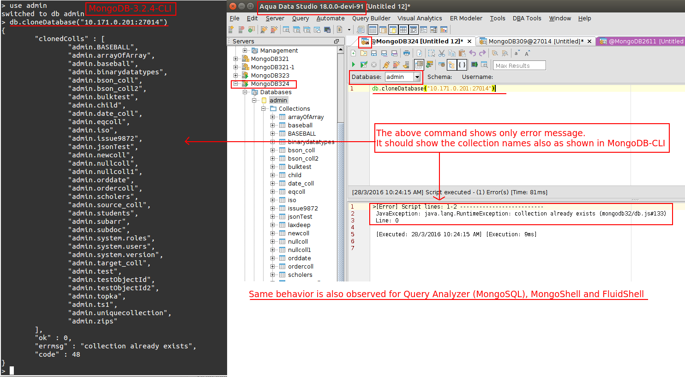Expand the MongoDB323 server node
The width and height of the screenshot is (685, 377).
[235, 75]
